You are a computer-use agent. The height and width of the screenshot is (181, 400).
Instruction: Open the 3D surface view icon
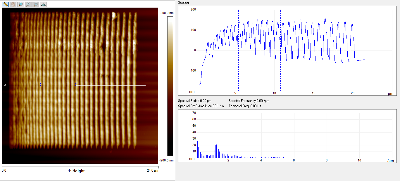43,4
